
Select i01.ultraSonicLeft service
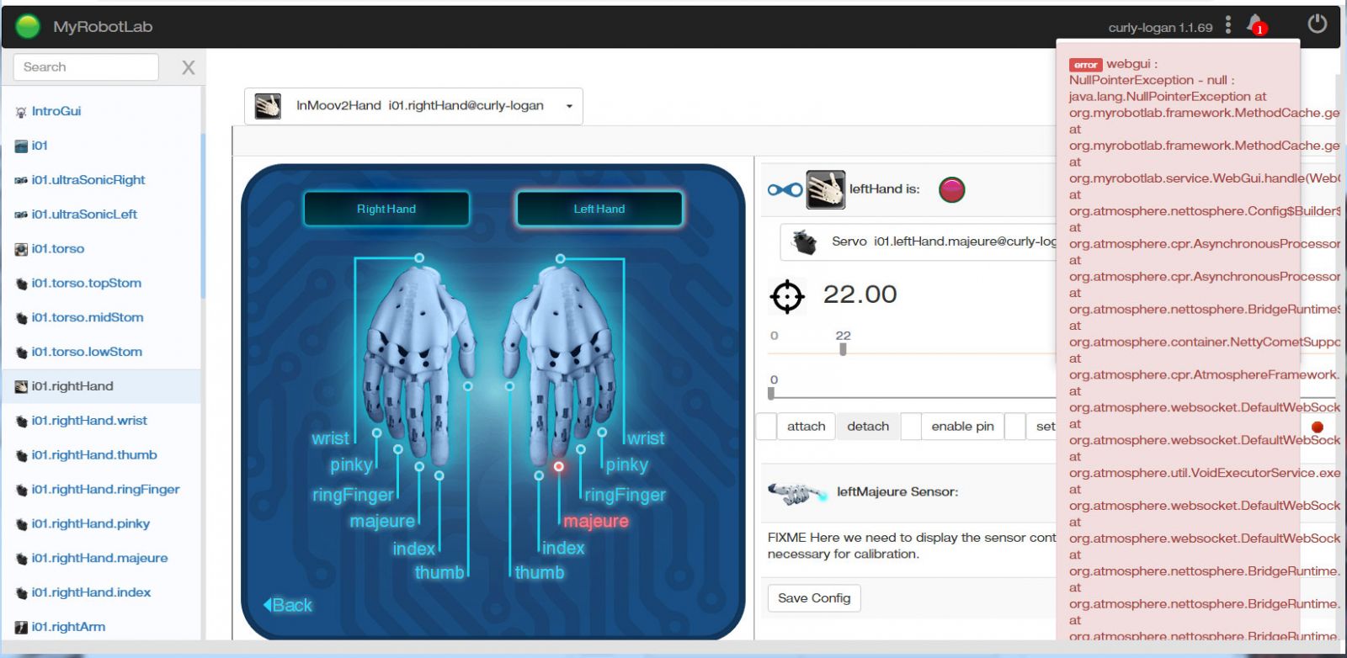(84, 215)
